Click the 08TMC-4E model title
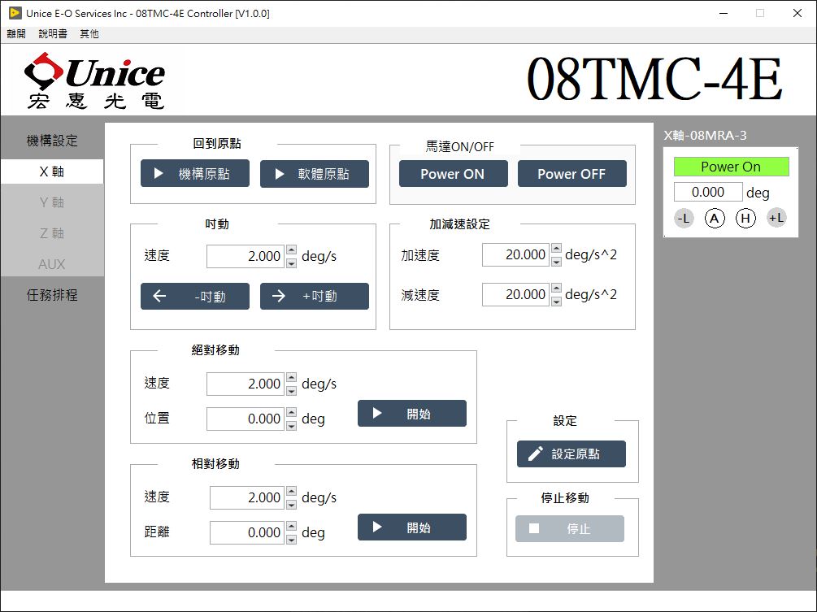Screen dimensions: 817x612 654,79
